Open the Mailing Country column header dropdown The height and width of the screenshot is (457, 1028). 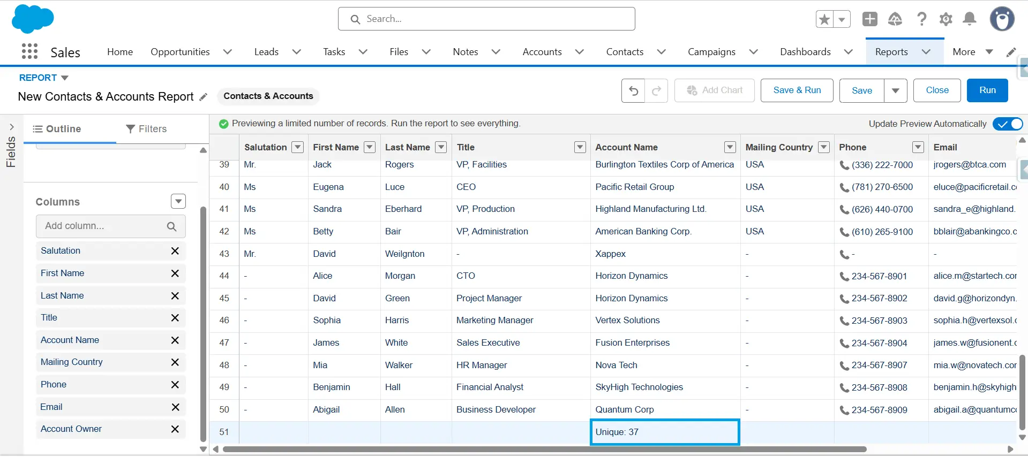point(824,147)
